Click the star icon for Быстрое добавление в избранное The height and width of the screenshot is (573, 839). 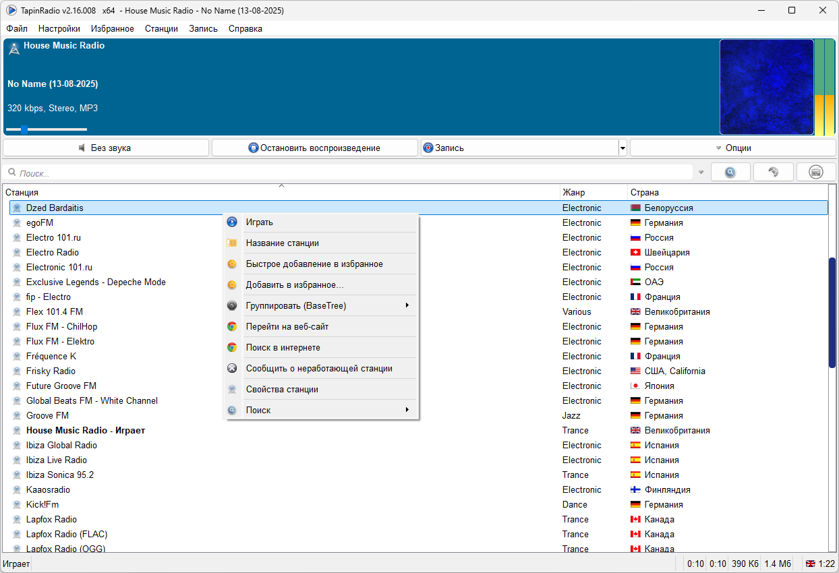[x=232, y=264]
